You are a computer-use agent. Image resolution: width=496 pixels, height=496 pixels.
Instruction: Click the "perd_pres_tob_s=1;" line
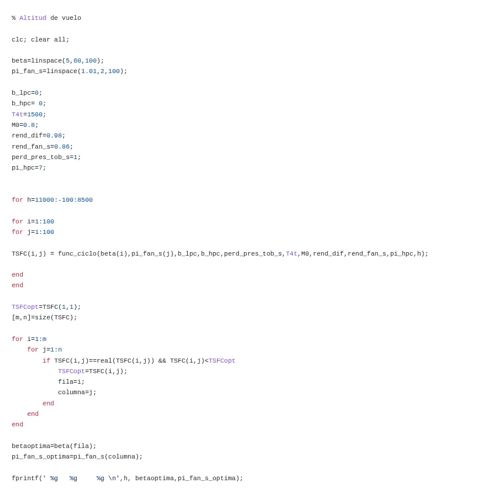tap(46, 157)
